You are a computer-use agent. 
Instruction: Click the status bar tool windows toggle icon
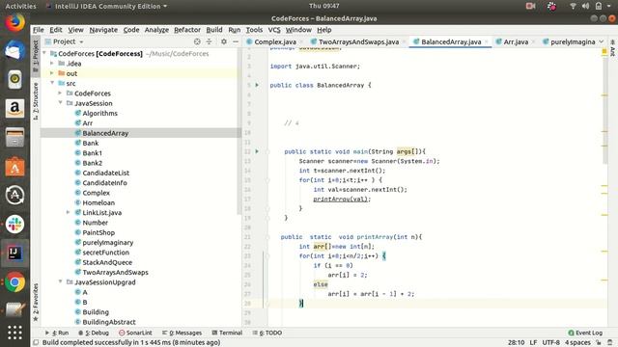click(x=36, y=342)
